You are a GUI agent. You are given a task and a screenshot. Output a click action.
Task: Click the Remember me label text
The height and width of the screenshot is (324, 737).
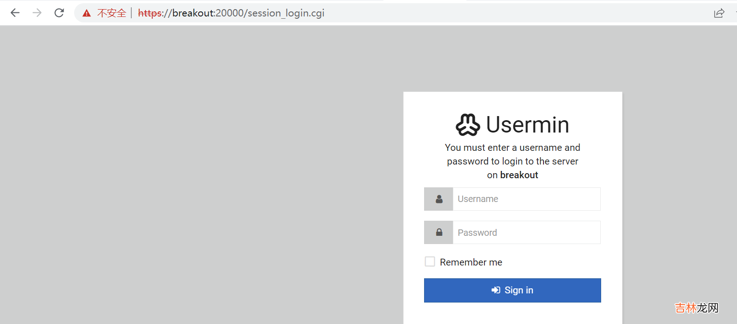[471, 262]
